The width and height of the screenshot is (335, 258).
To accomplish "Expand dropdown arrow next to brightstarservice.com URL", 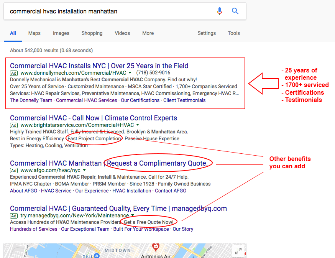I will [x=138, y=125].
